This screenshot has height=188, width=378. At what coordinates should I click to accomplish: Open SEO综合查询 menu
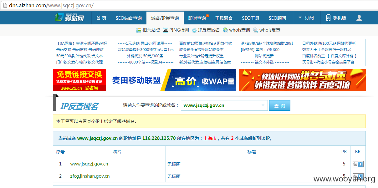[129, 18]
